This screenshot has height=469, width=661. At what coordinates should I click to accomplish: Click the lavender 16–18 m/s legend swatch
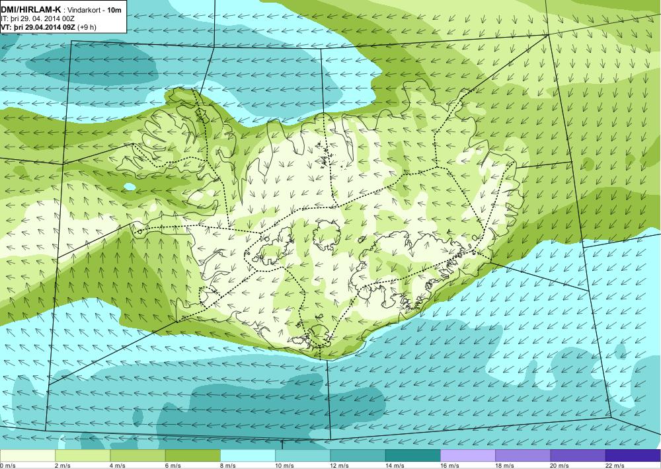coord(468,456)
